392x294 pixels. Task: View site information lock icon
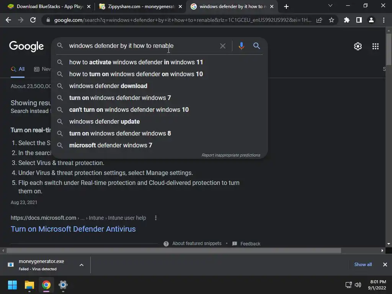click(x=48, y=20)
